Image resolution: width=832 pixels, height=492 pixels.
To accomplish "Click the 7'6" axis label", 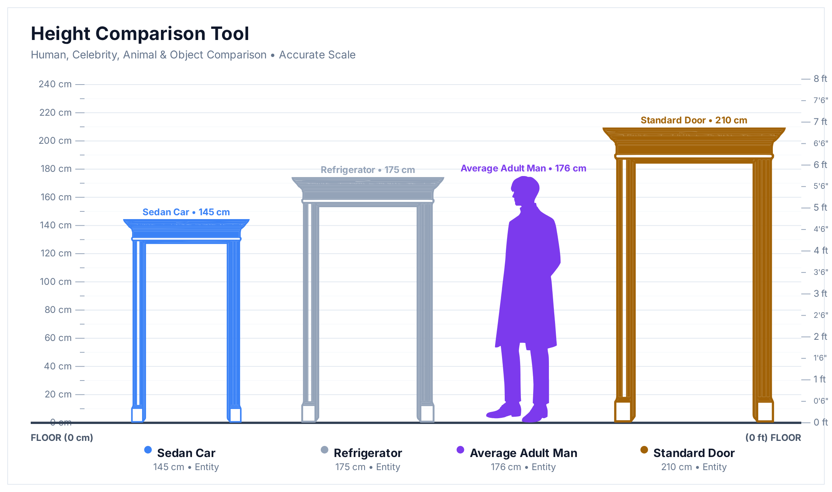I will click(821, 100).
